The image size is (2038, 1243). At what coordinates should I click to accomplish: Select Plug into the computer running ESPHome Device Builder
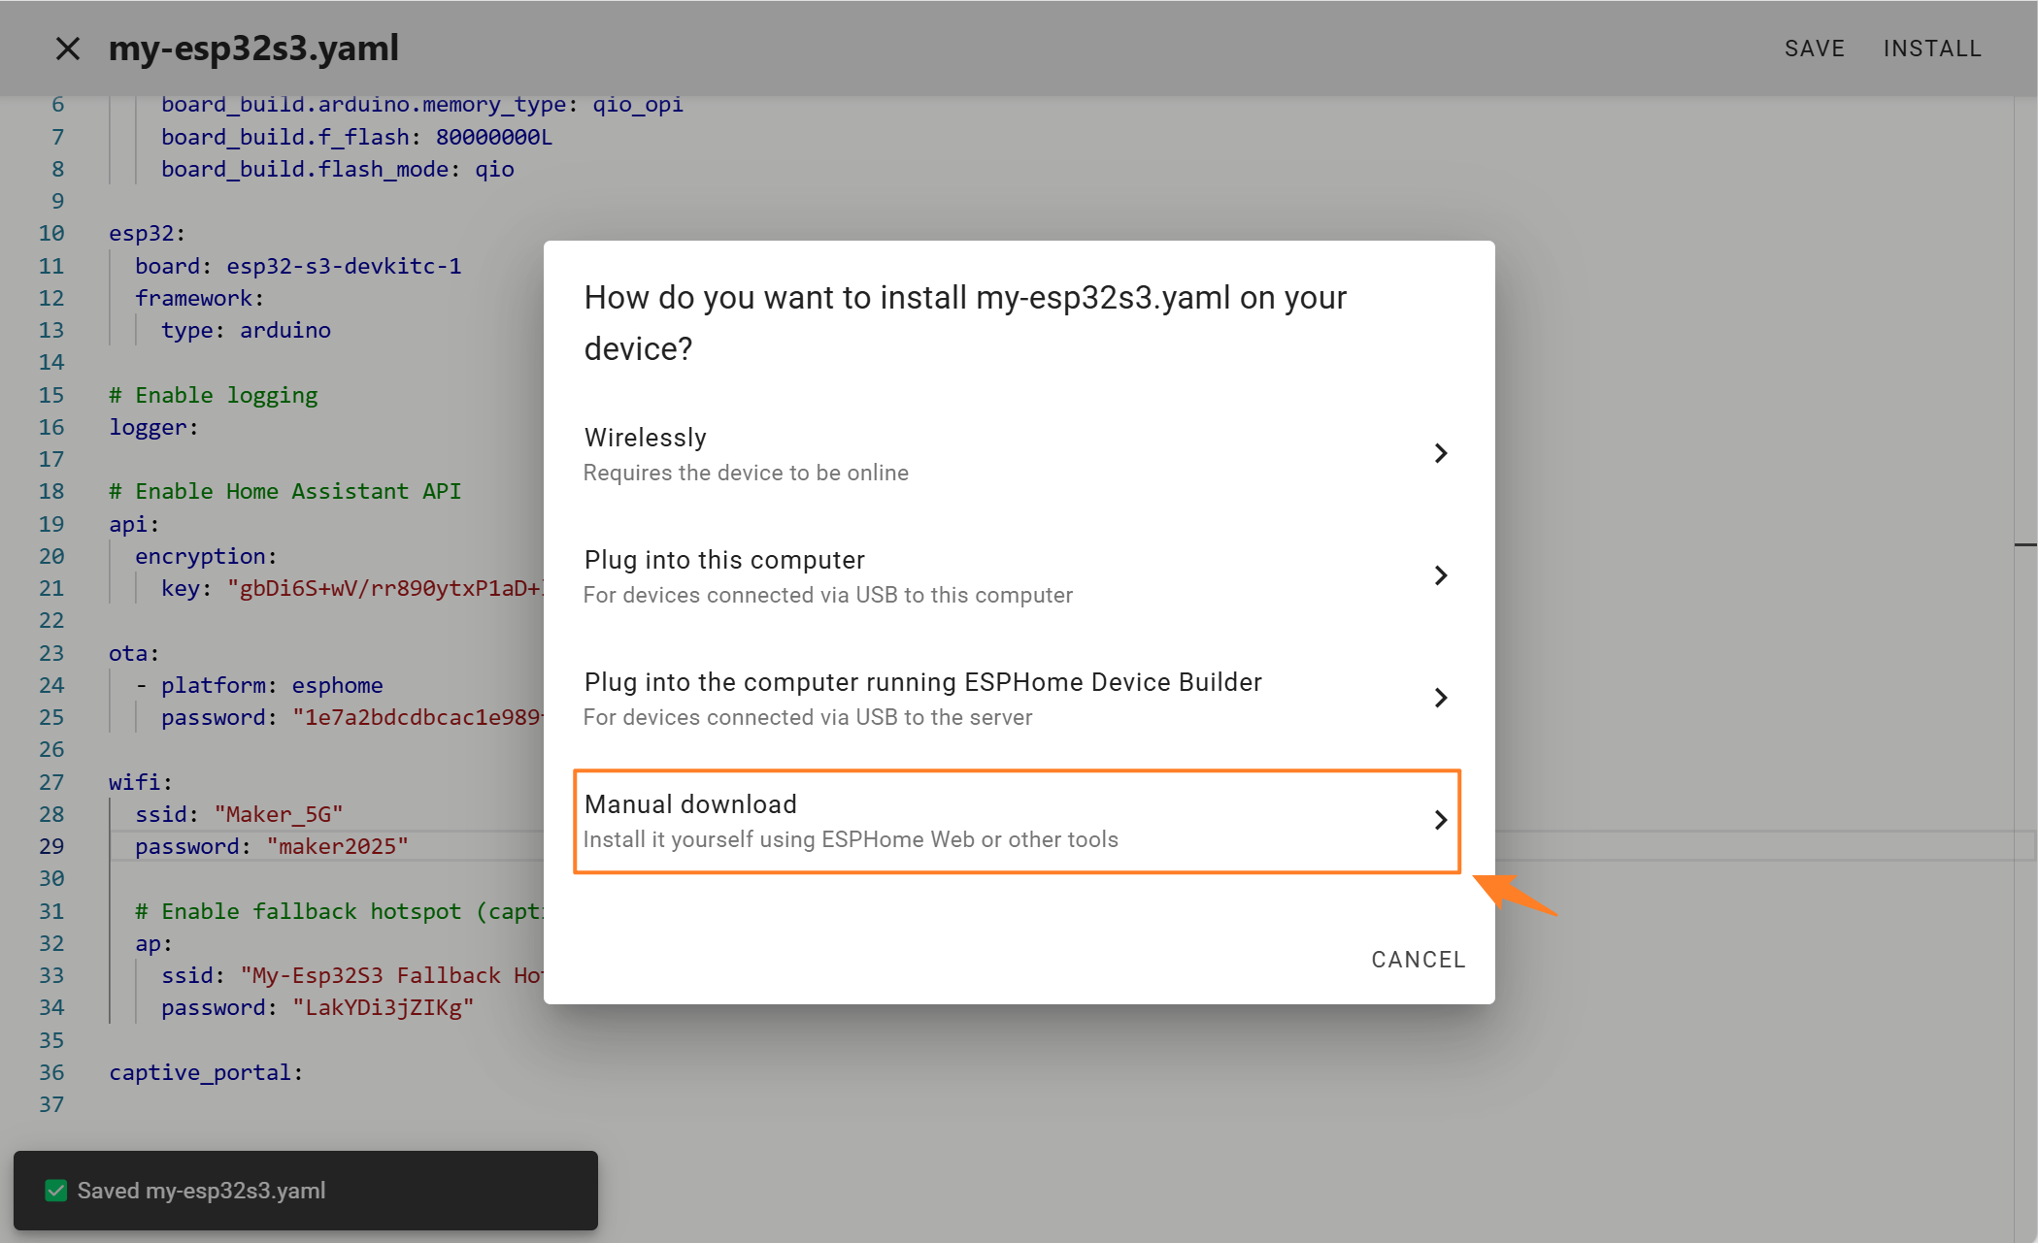1018,698
